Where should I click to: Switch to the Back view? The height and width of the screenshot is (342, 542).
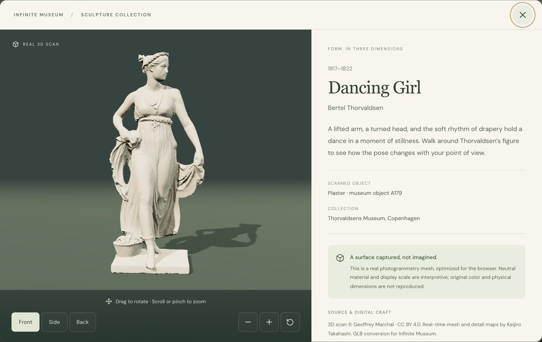pos(82,322)
